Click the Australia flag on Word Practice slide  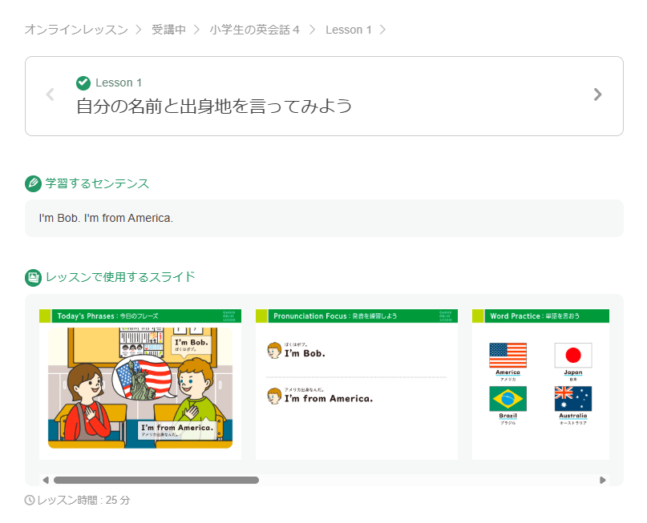click(572, 398)
